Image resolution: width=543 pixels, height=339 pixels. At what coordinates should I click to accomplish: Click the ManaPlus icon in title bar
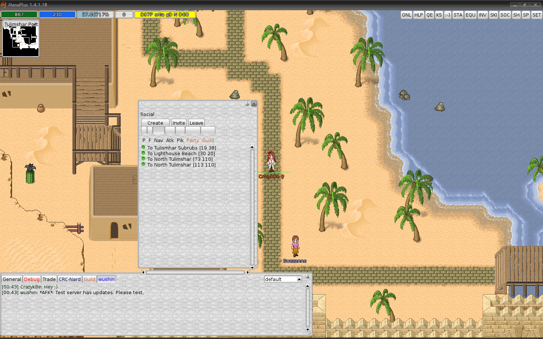(4, 5)
